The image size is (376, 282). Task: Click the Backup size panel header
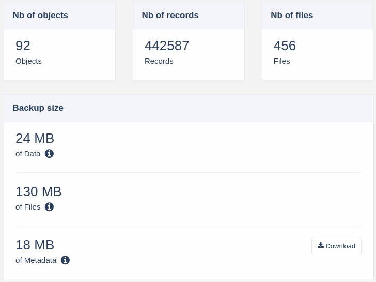pyautogui.click(x=189, y=108)
